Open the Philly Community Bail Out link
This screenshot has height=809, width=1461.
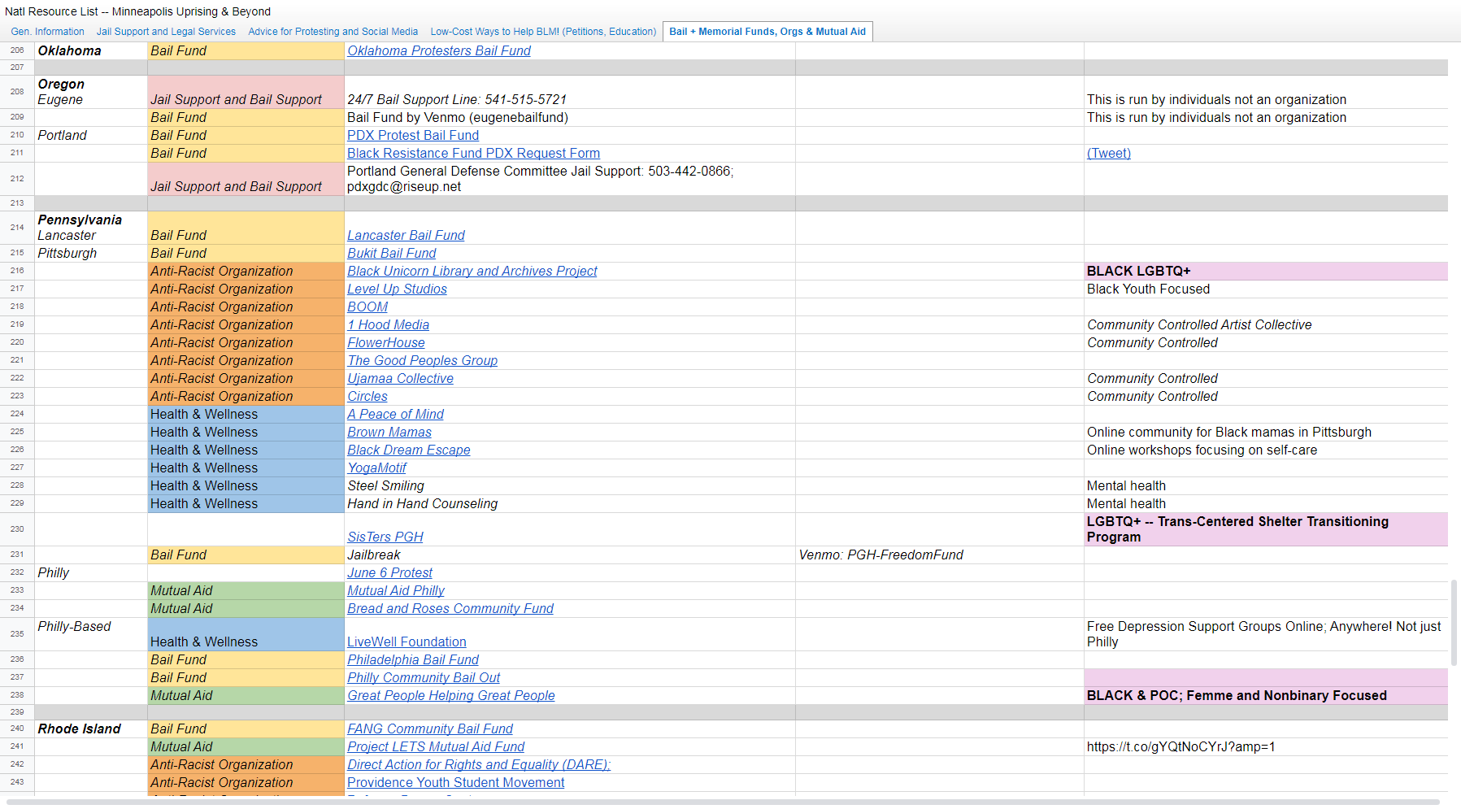coord(424,677)
